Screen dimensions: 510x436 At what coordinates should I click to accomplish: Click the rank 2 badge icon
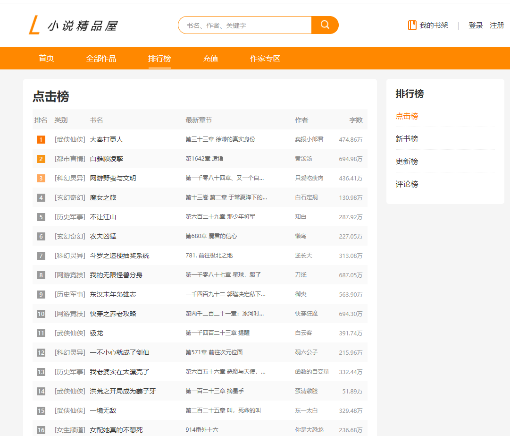pyautogui.click(x=41, y=159)
